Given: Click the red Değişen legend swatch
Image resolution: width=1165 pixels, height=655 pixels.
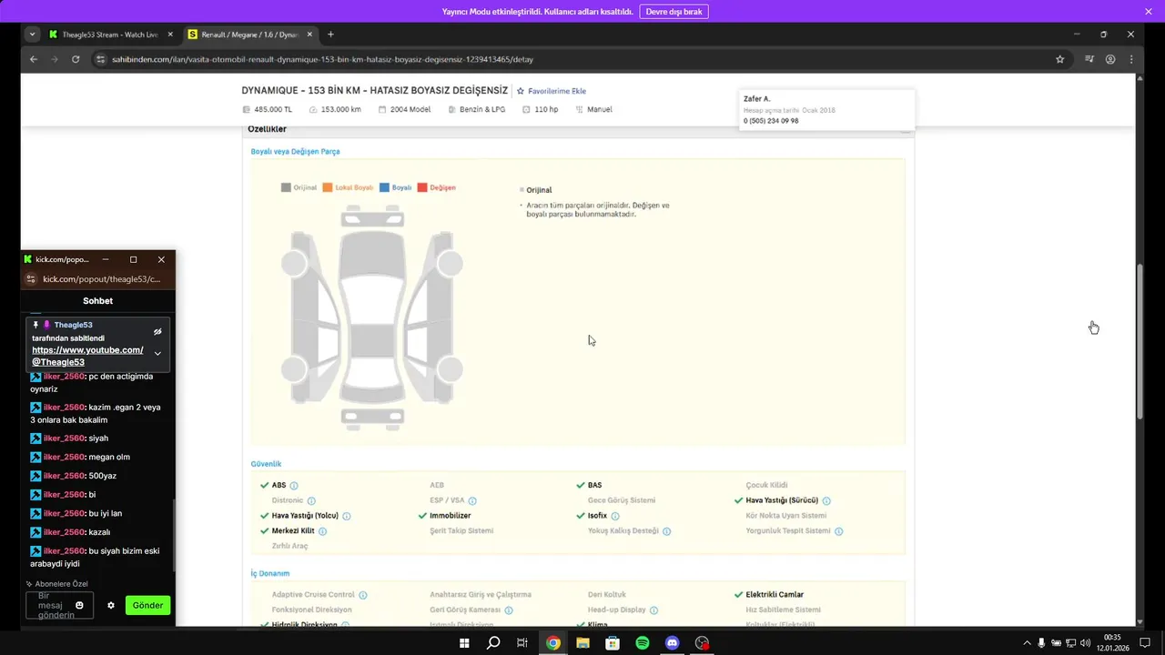Looking at the screenshot, I should [422, 187].
